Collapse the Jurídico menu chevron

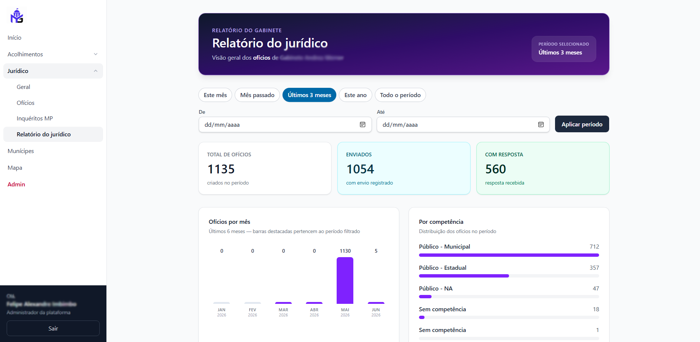(96, 71)
